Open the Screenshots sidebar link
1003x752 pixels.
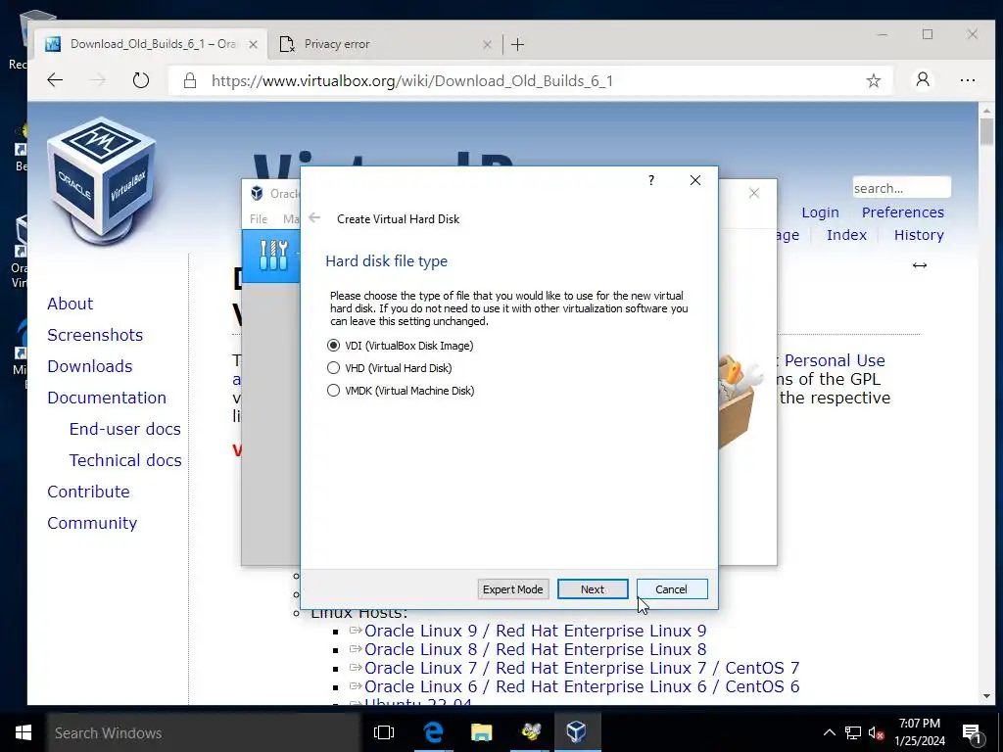pos(95,335)
